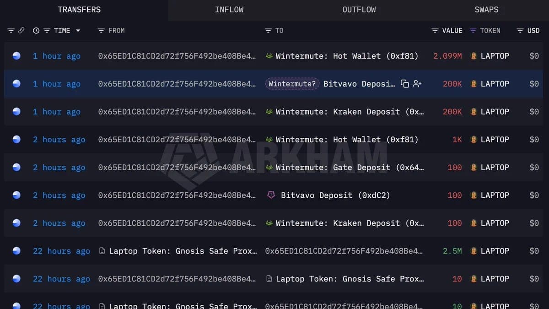Open the purple TOKEN filter icon
The width and height of the screenshot is (549, 309).
click(x=473, y=31)
